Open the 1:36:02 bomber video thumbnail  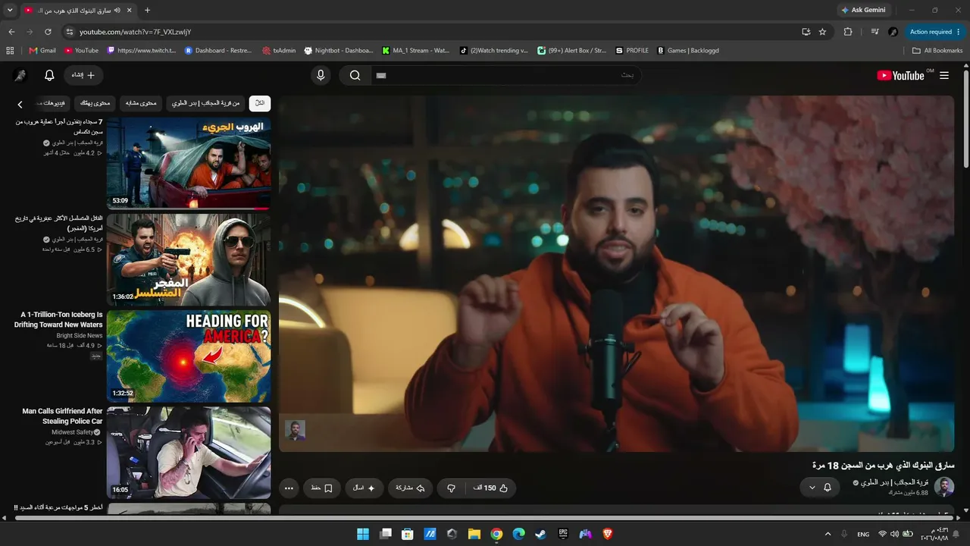[x=189, y=259]
